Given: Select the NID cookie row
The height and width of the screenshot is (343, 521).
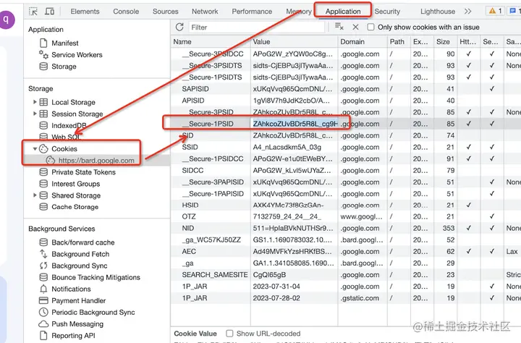Looking at the screenshot, I should click(346, 229).
